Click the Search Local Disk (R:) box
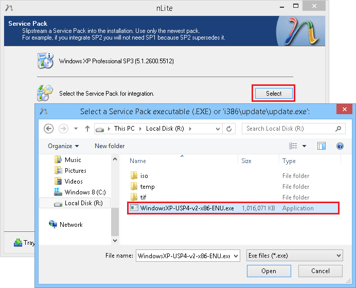 click(292, 129)
